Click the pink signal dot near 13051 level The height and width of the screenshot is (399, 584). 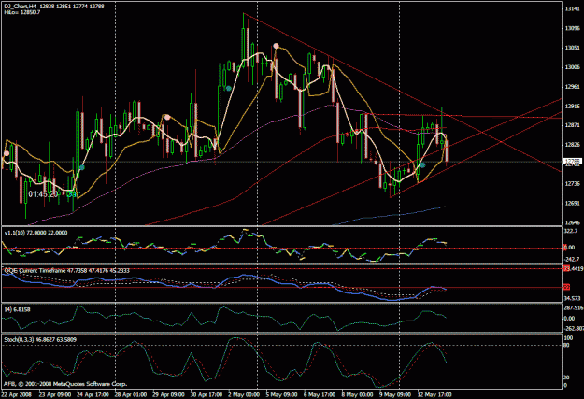(276, 46)
